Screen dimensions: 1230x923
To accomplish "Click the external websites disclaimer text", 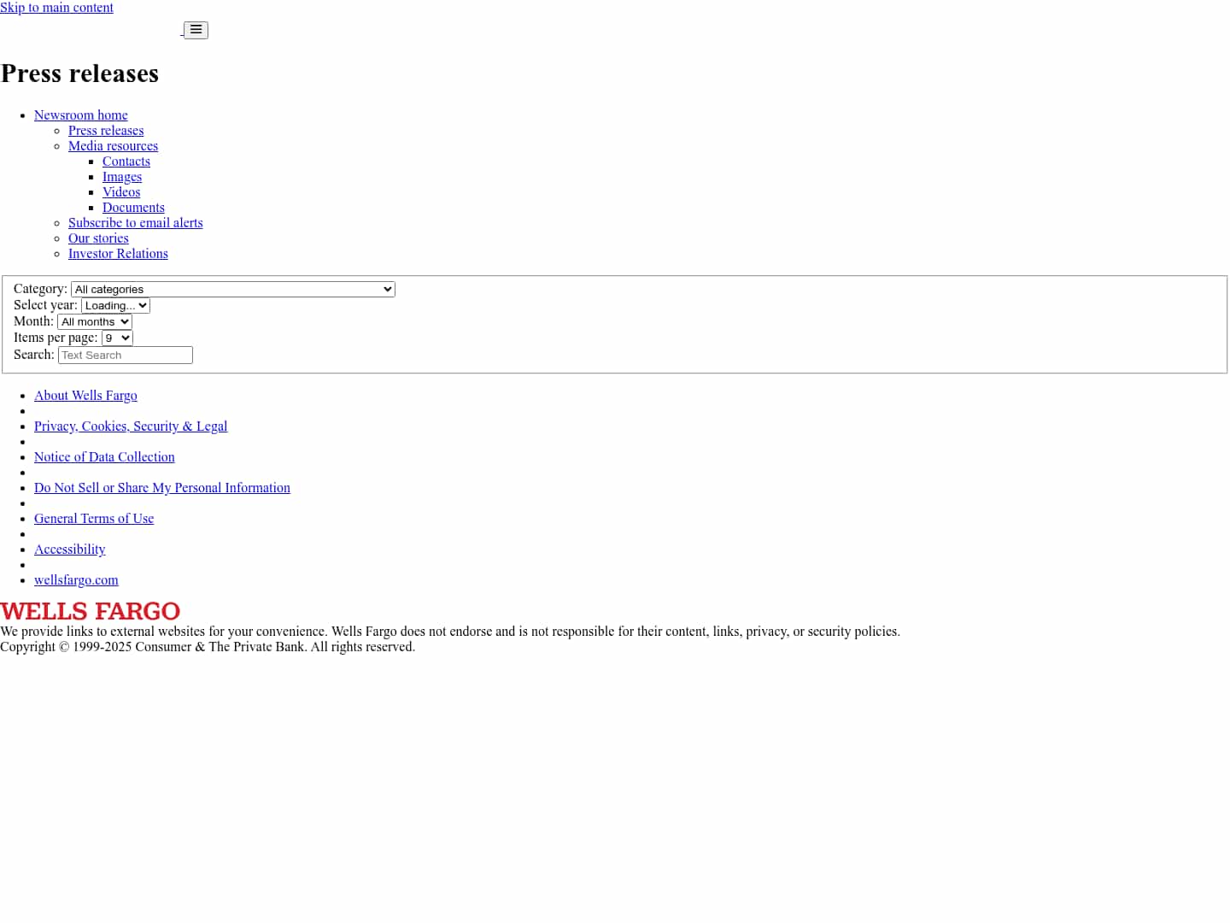I will coord(450,632).
